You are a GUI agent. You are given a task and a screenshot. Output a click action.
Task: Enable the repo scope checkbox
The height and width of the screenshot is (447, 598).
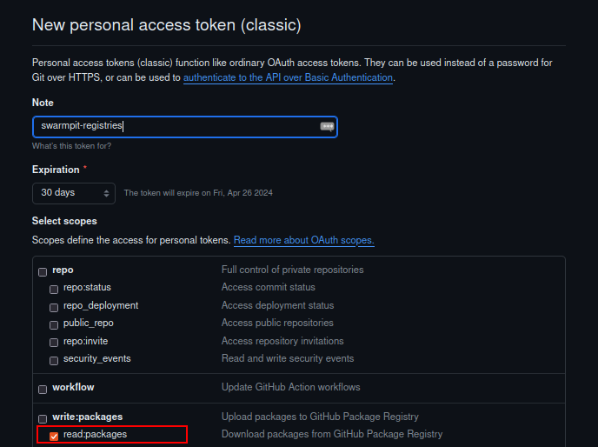click(43, 270)
